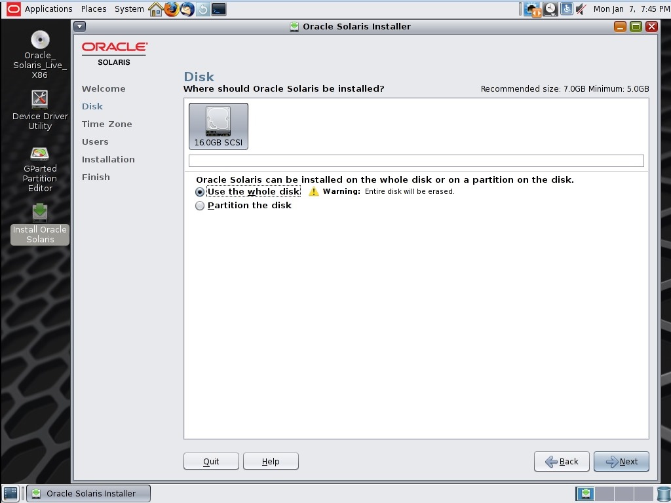Click the Oracle Solaris logo in installer
This screenshot has width=671, height=503.
(114, 54)
